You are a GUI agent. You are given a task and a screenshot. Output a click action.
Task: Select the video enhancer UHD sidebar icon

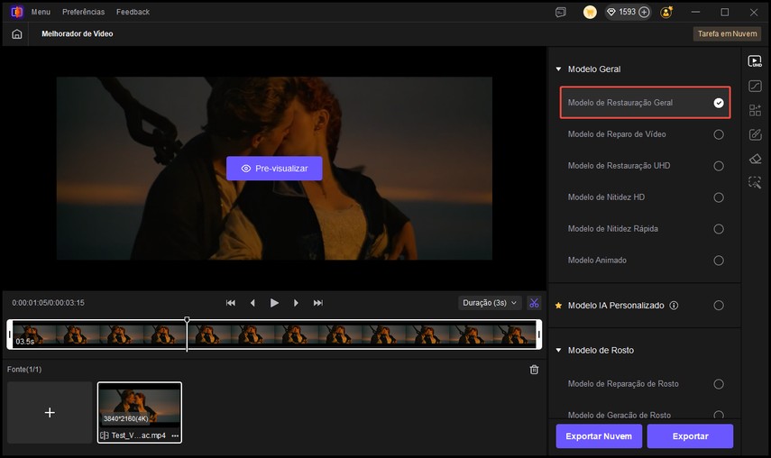tap(755, 61)
